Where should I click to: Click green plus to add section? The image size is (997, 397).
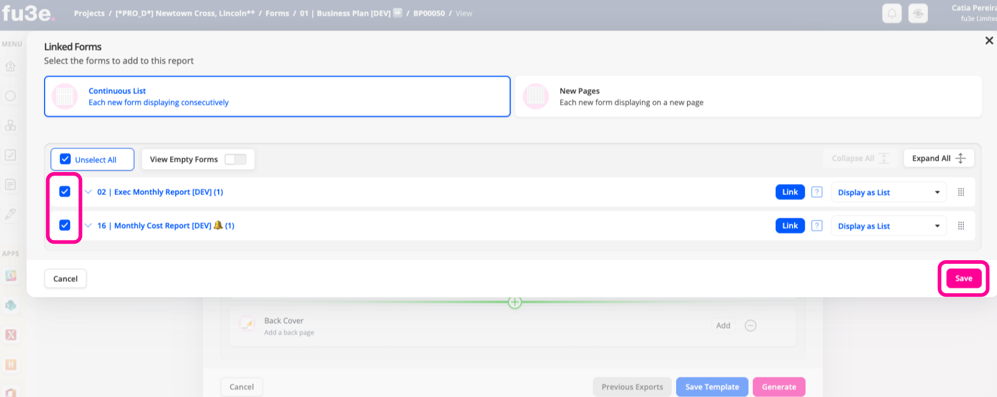(515, 302)
